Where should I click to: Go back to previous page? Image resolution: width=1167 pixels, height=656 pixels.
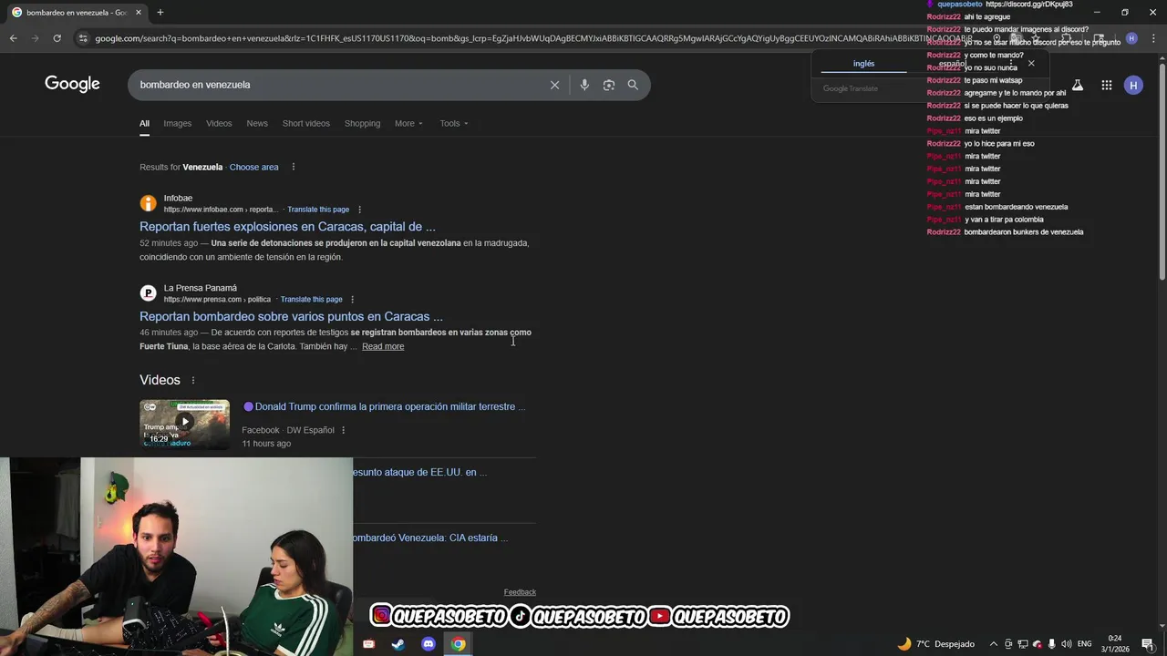click(13, 38)
